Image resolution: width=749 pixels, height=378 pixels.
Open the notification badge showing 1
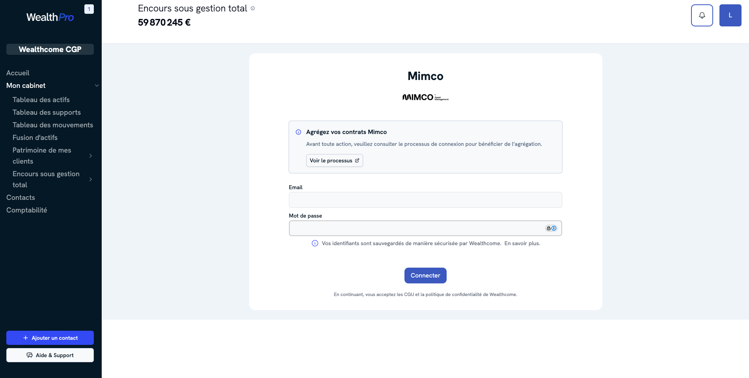89,9
